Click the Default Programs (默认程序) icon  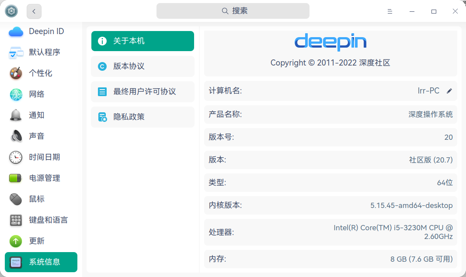(x=16, y=52)
